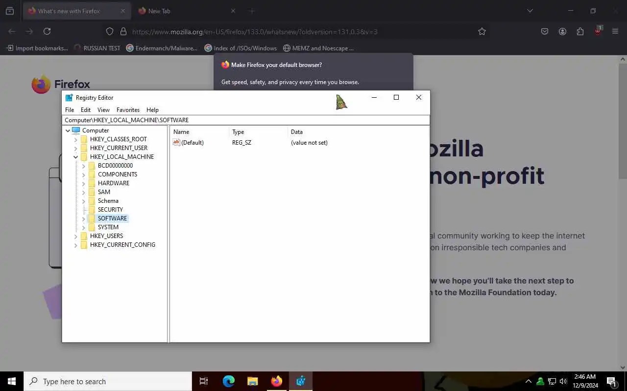Click the HKEY_USERS folder icon

coord(84,236)
